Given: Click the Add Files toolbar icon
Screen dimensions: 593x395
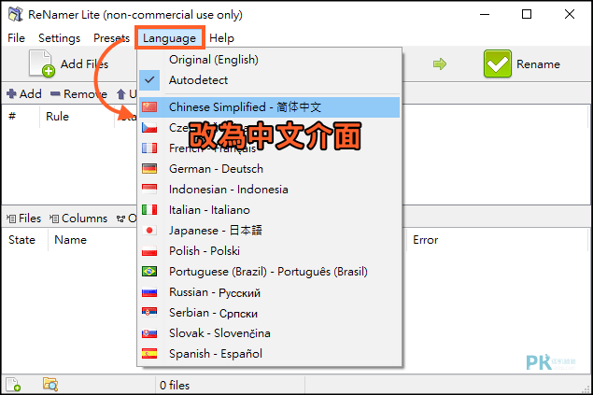Looking at the screenshot, I should (x=42, y=63).
